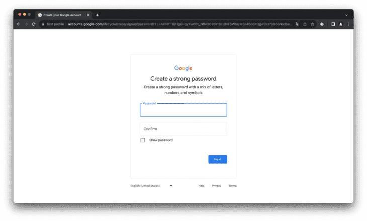
Task: Click the Confirm password field
Action: coord(183,129)
